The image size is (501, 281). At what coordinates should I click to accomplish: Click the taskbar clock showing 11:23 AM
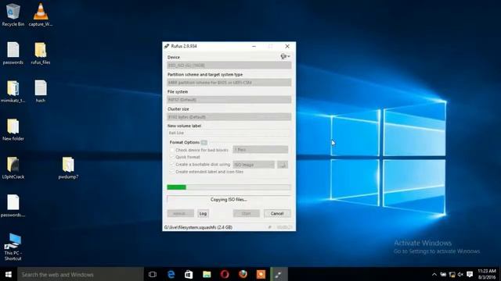(x=487, y=274)
